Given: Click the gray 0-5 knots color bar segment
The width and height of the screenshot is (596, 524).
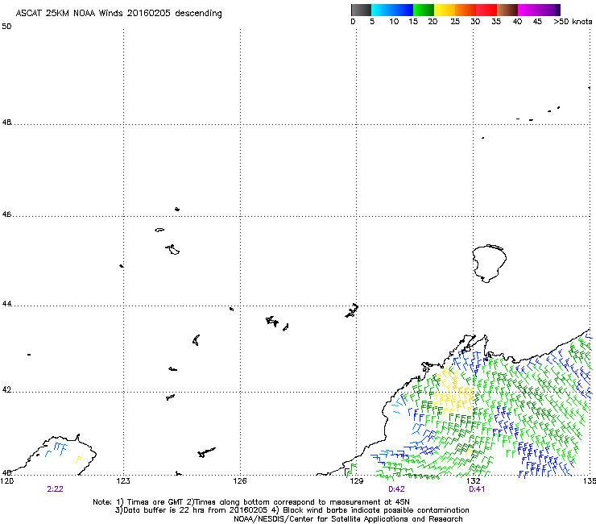Looking at the screenshot, I should [x=361, y=10].
